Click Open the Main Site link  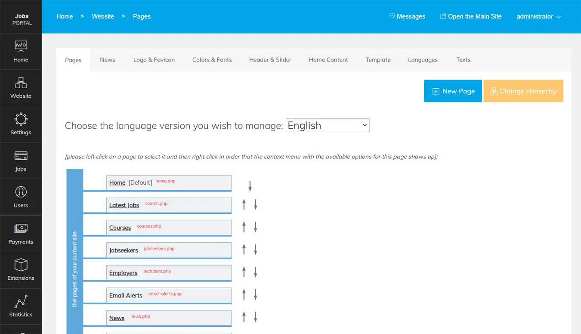(471, 16)
